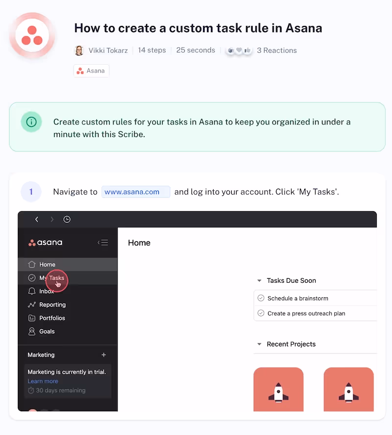Click the Asana tag chip
Screen dimensions: 392x435
click(x=91, y=71)
